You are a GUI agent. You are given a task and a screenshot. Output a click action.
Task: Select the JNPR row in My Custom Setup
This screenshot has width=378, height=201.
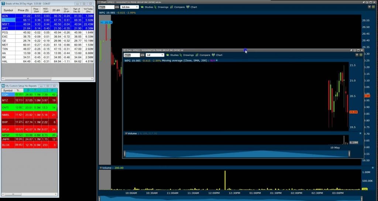(30, 139)
